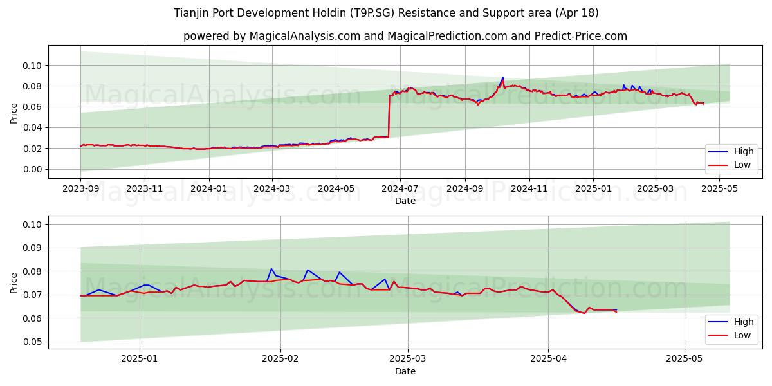Click the '2025-05' x-axis label in bottom chart
The height and width of the screenshot is (386, 772).
point(685,360)
